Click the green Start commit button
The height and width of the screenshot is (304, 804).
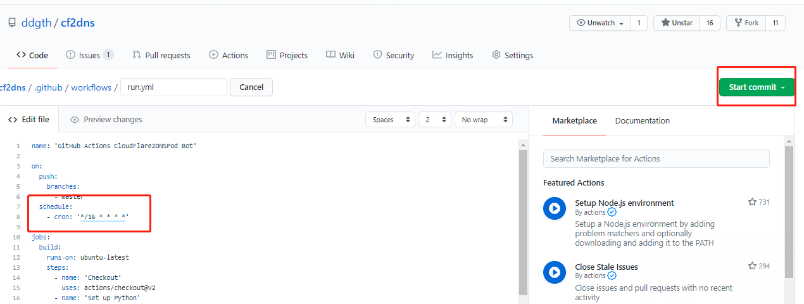[757, 87]
